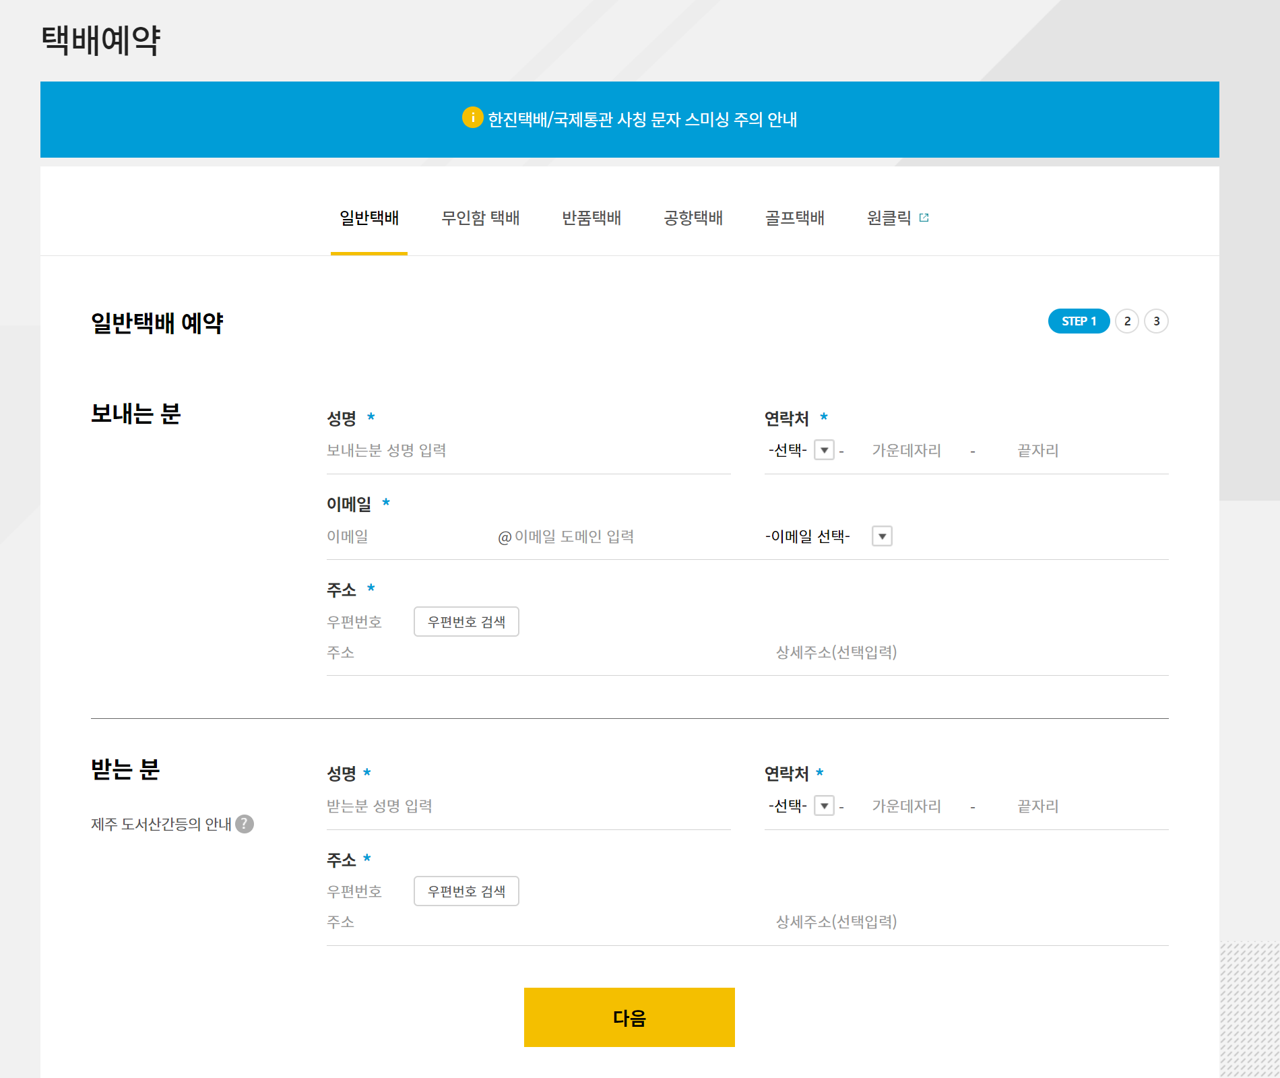The image size is (1280, 1078).
Task: Focus recipient 끝자리 phone field
Action: point(1038,806)
